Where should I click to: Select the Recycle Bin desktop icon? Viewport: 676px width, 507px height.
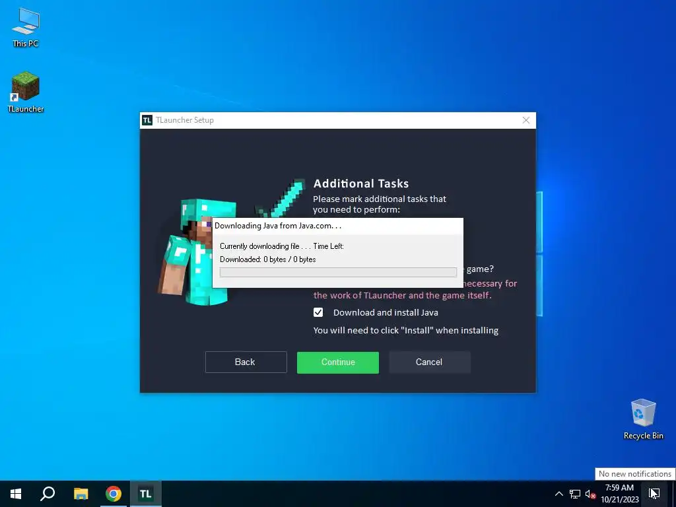pos(643,419)
